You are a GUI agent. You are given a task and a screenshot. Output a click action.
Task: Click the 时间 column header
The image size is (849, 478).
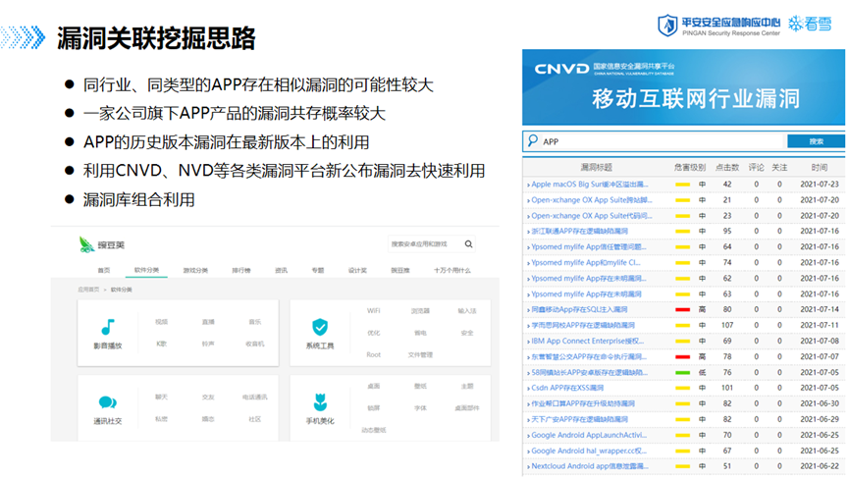pos(820,167)
